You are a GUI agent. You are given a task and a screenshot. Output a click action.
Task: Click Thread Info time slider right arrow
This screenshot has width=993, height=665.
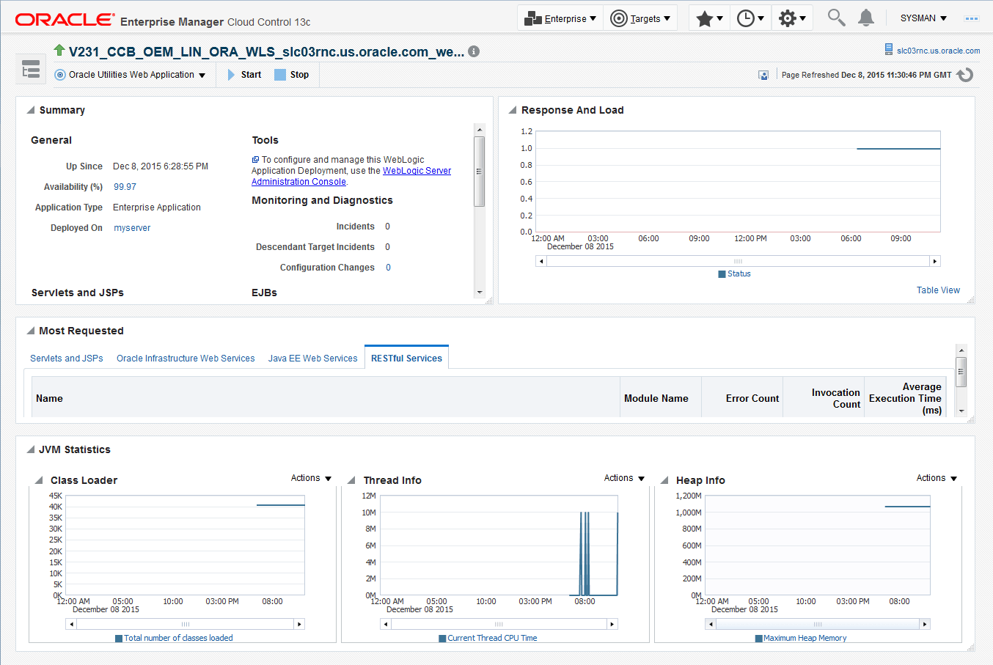[x=612, y=624]
